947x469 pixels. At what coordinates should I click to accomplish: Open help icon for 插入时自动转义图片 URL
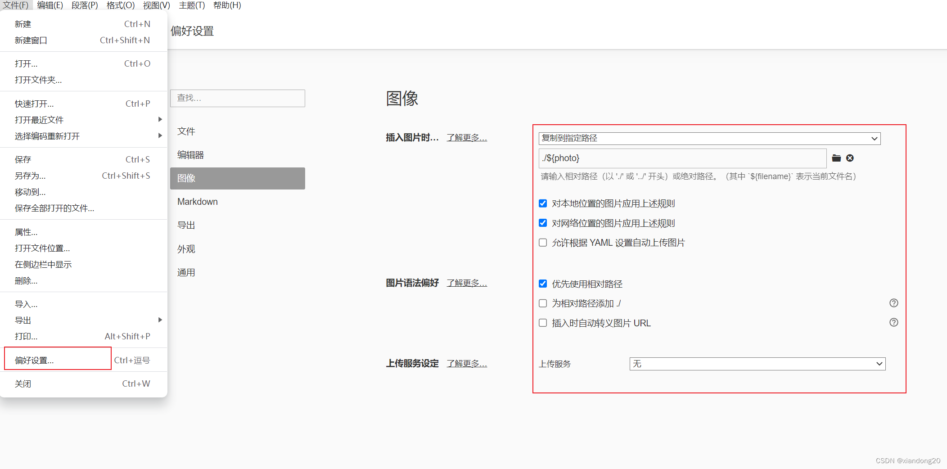click(x=894, y=323)
